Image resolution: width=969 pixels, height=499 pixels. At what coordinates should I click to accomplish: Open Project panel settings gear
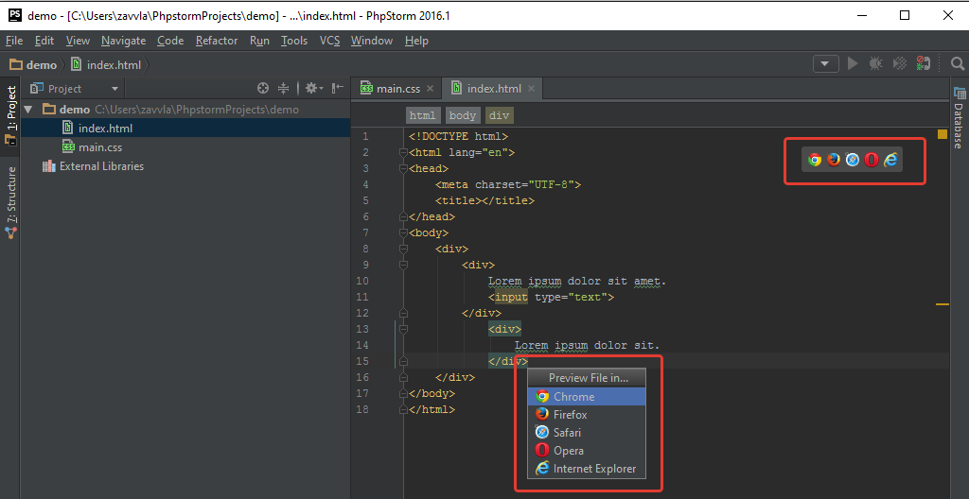click(314, 88)
